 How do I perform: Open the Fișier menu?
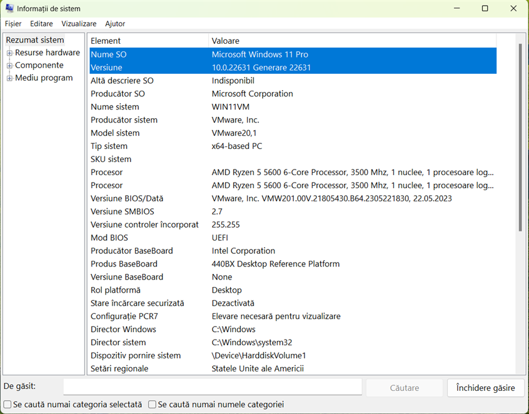point(13,24)
